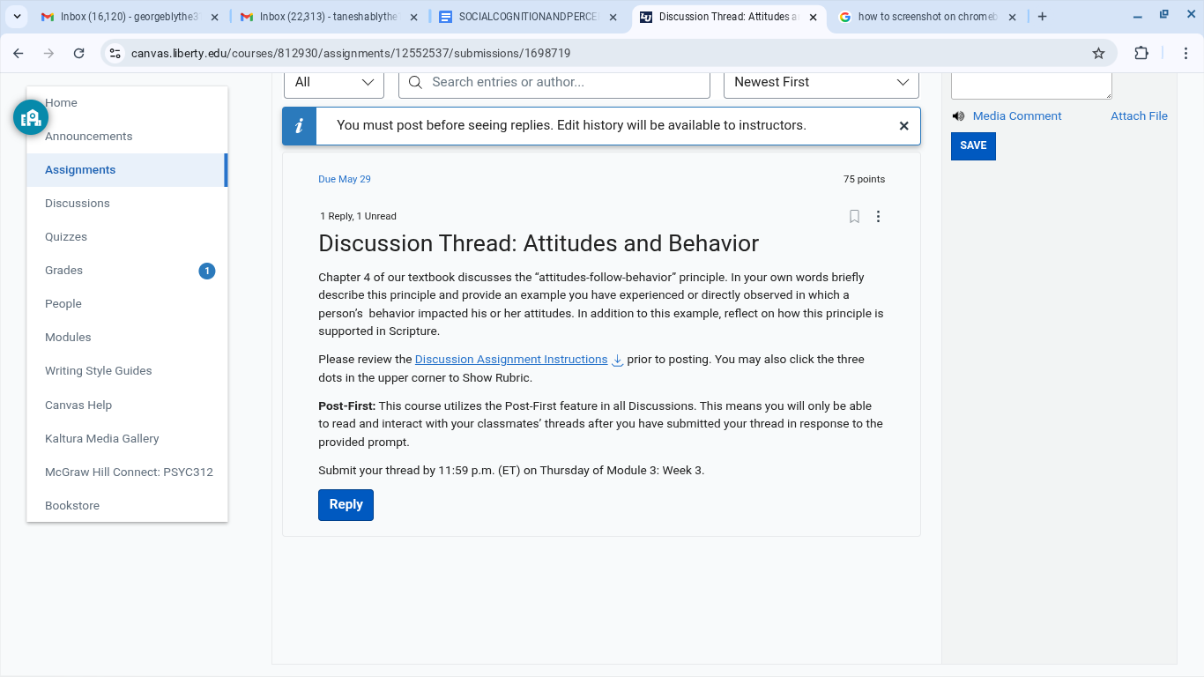Bookmark this discussion thread
Viewport: 1204px width, 677px height.
854,216
